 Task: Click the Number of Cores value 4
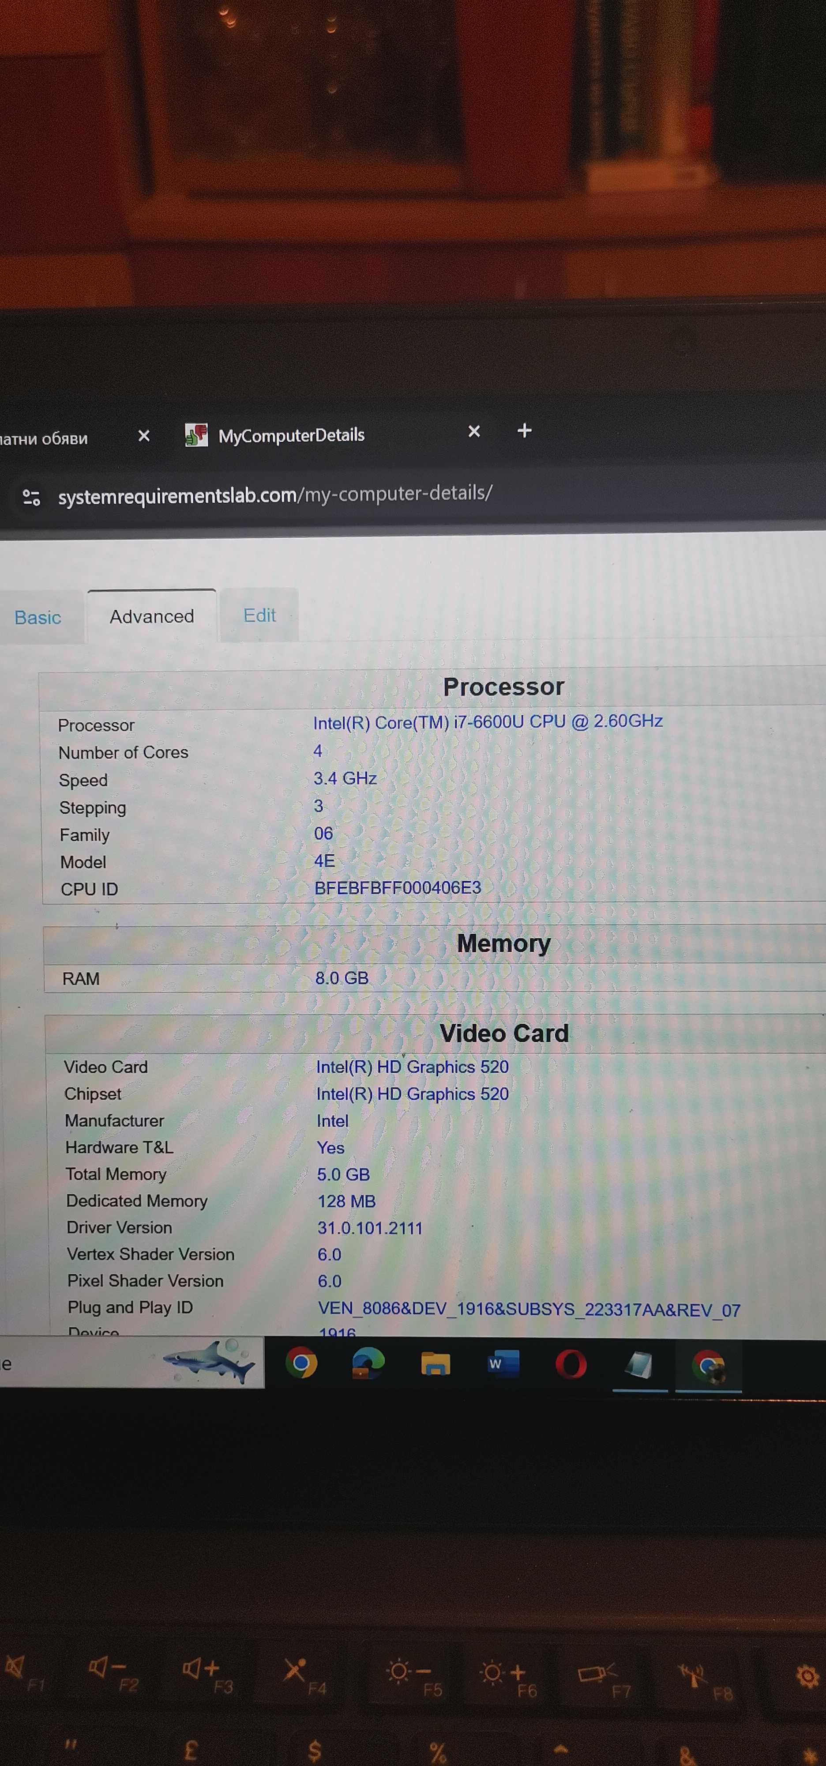(318, 751)
